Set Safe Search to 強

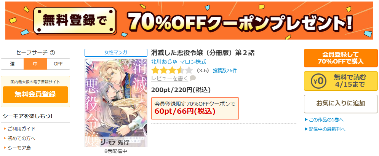[x=12, y=64]
